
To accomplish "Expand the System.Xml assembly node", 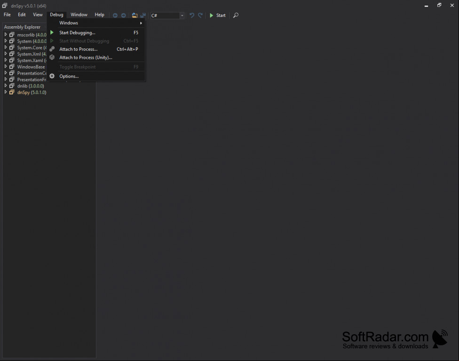I will (x=5, y=54).
